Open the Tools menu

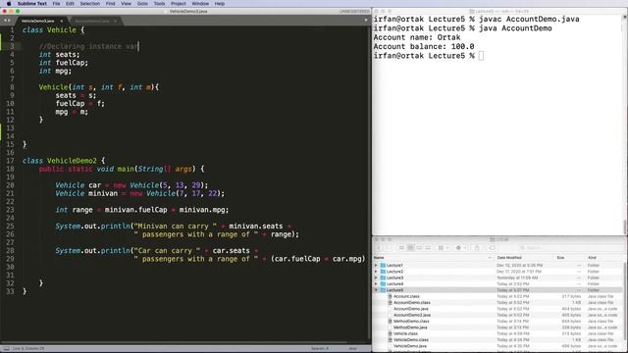point(159,4)
